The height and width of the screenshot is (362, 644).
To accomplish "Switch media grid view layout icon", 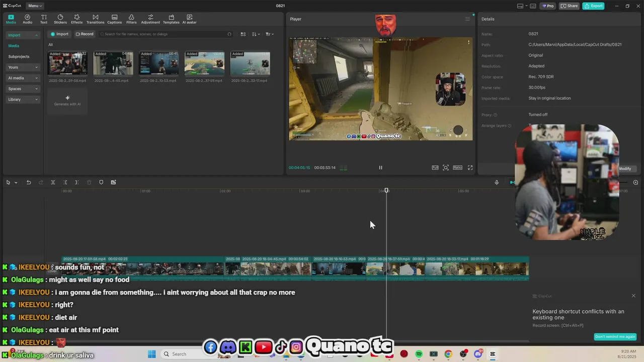I will pos(243,34).
